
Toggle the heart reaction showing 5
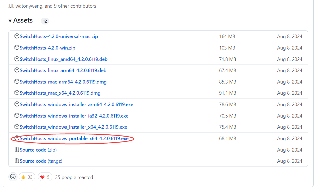pyautogui.click(x=45, y=177)
